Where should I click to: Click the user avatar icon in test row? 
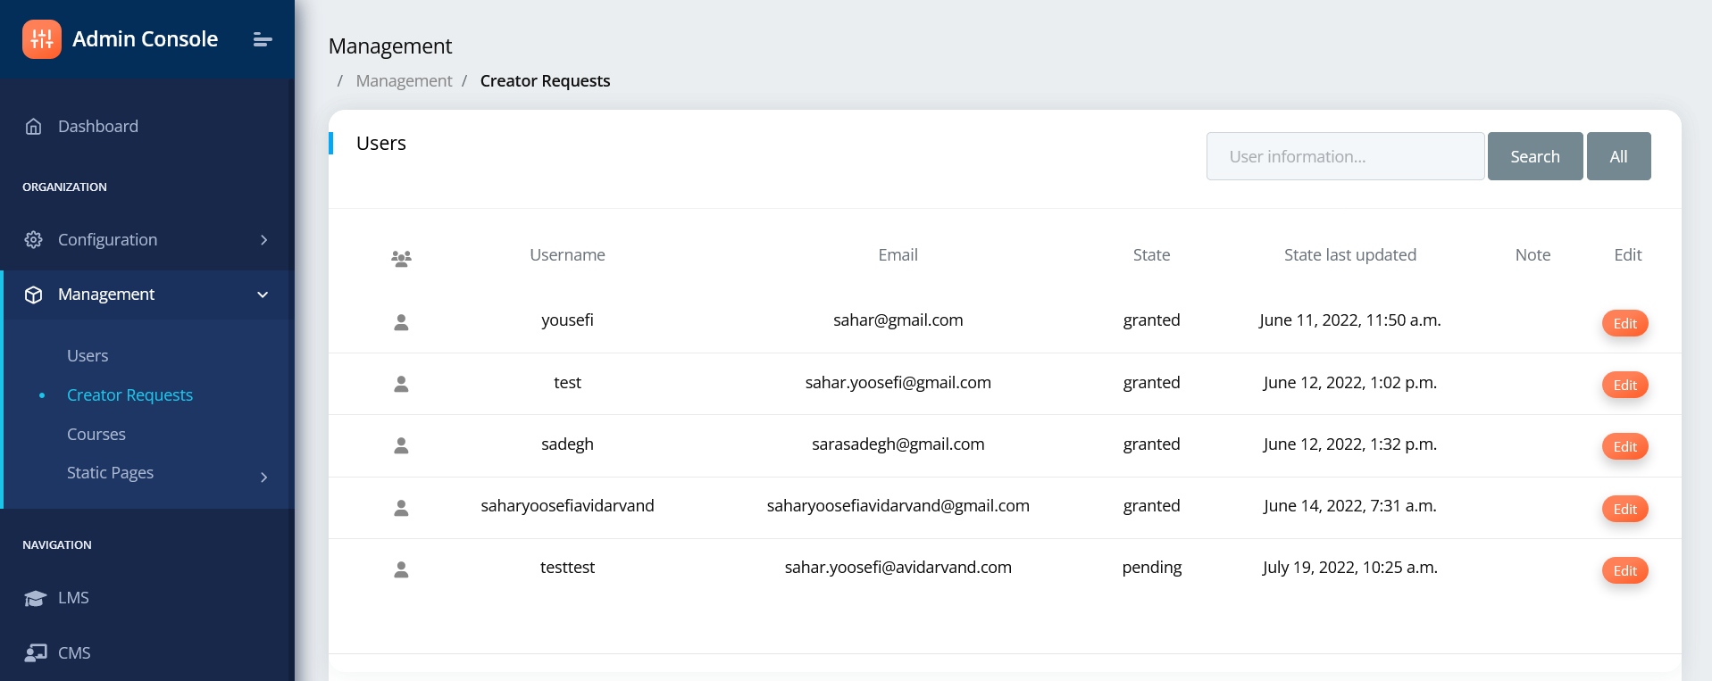[401, 384]
